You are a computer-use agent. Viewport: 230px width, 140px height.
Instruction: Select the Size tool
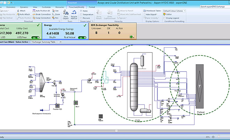point(55,11)
